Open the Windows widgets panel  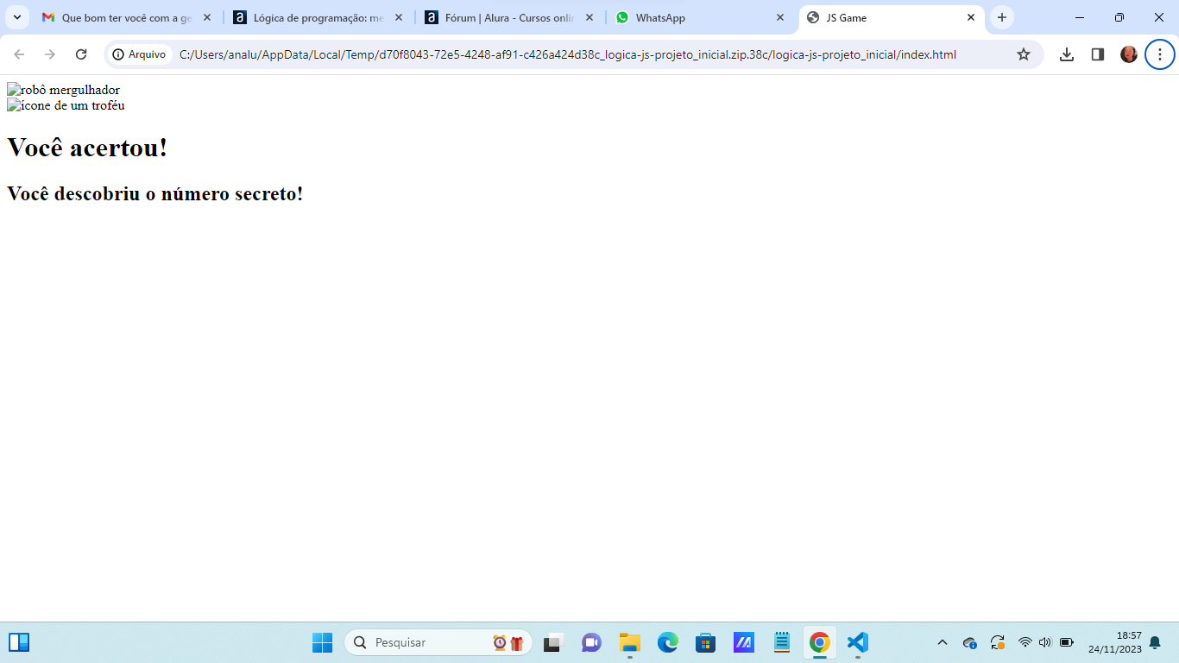[19, 642]
